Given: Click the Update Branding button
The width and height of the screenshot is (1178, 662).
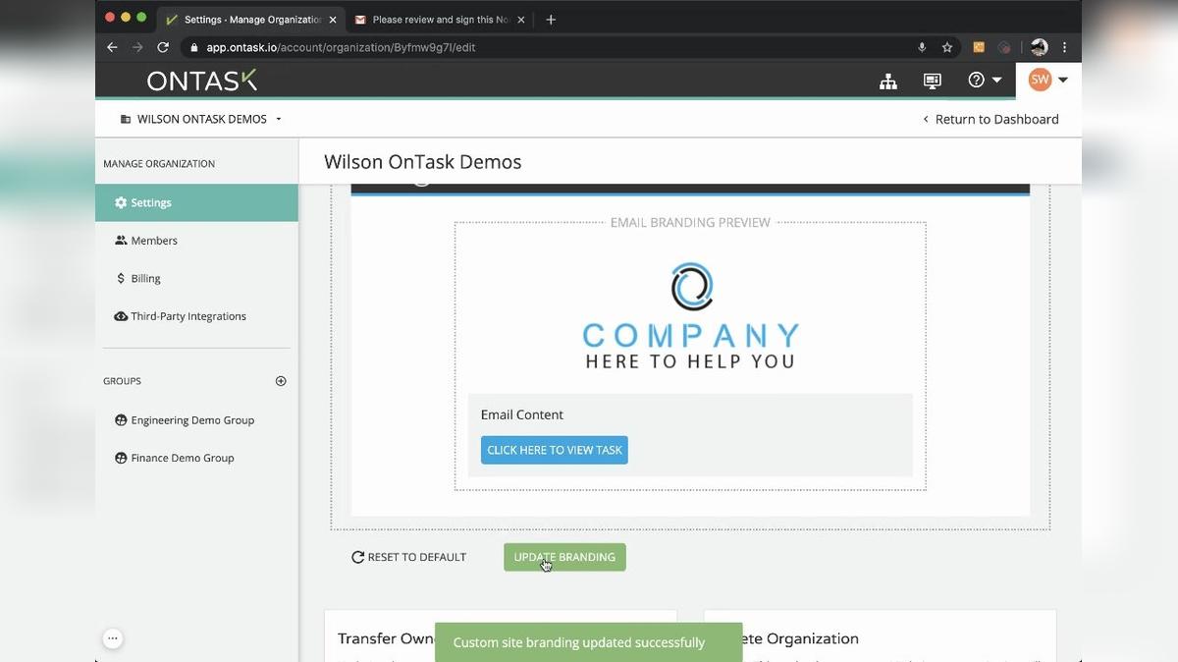Looking at the screenshot, I should click(564, 557).
